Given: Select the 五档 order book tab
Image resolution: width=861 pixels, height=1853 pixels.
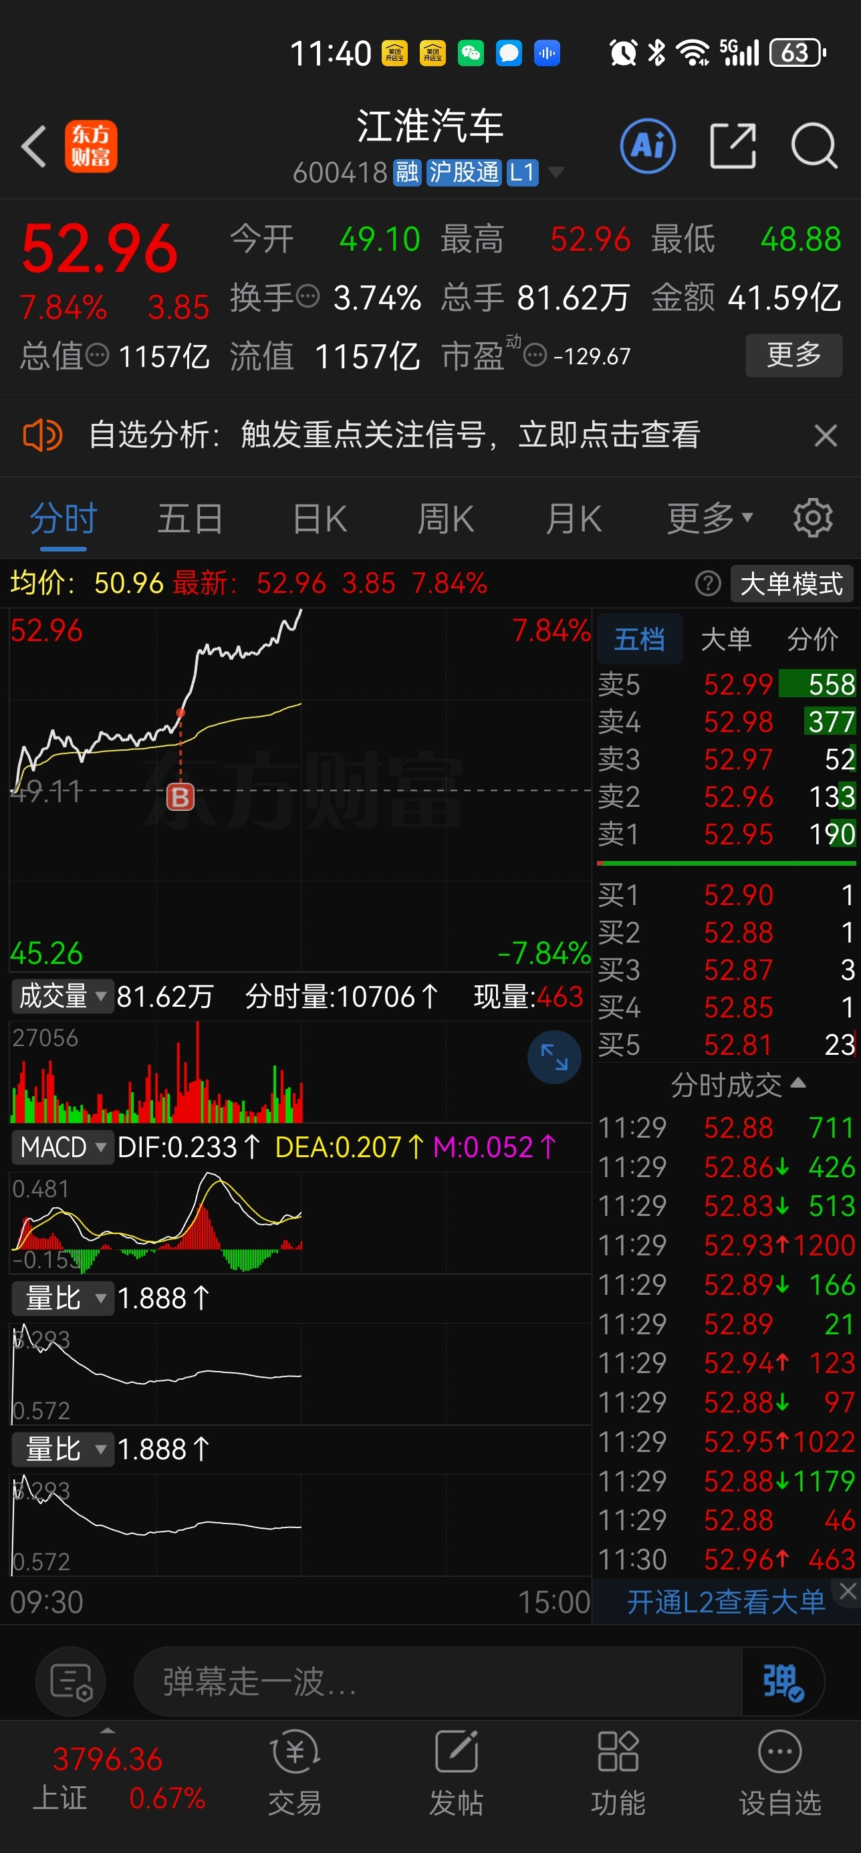Looking at the screenshot, I should [640, 639].
